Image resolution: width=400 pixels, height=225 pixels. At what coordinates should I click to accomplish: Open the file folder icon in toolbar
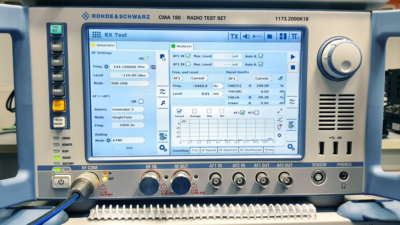pos(270,36)
